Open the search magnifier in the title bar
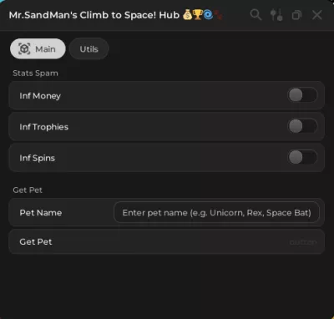 (x=256, y=15)
